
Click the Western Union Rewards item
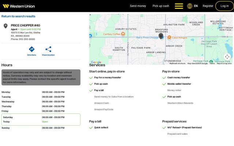point(180,103)
